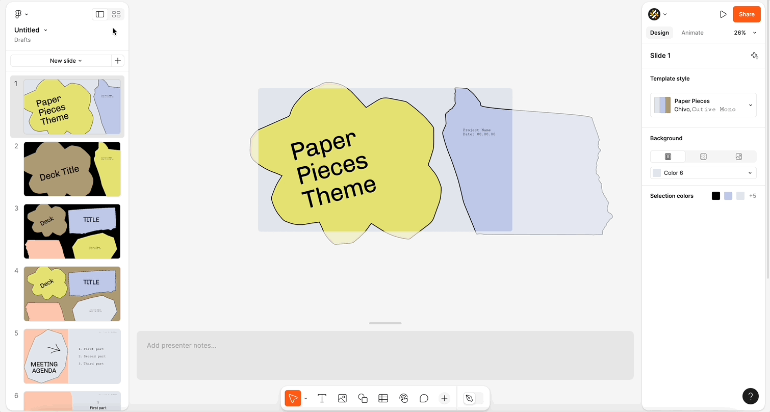This screenshot has width=770, height=412.
Task: Expand the Move tool options chevron
Action: pos(305,398)
